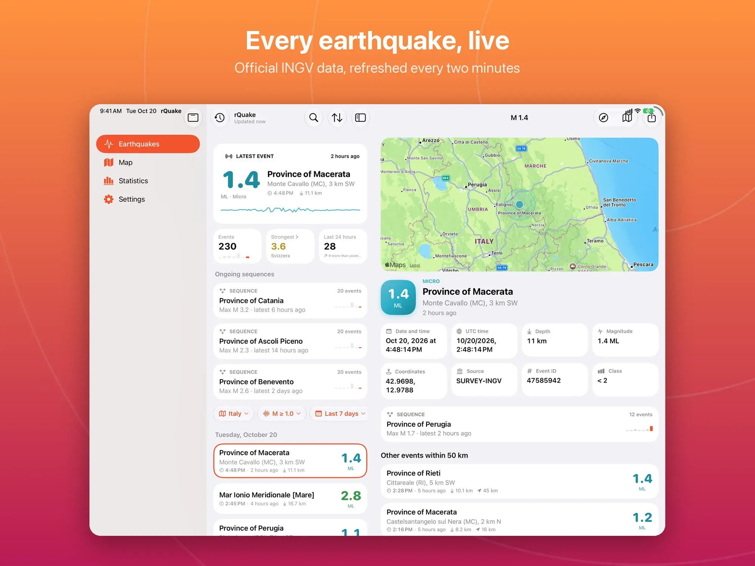Toggle the split panel layout icon
755x566 pixels.
pos(361,118)
